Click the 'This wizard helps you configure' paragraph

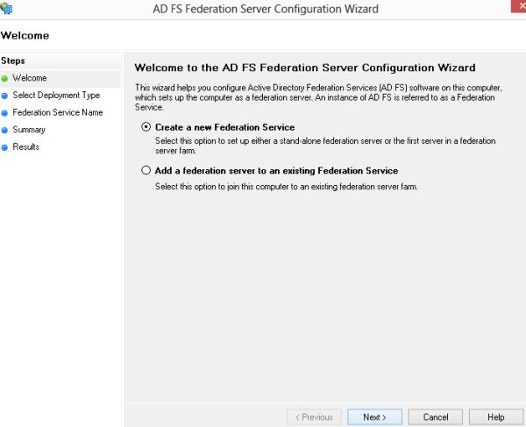pos(318,97)
